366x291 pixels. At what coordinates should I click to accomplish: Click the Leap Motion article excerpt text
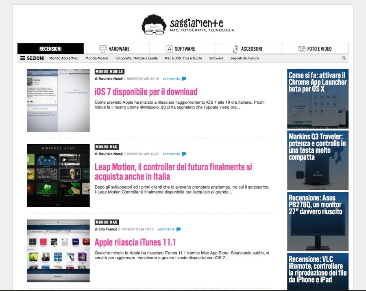click(x=182, y=189)
